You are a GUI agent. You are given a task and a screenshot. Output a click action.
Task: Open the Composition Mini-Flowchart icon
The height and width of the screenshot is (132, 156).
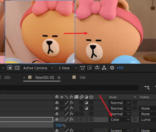[x=147, y=88]
